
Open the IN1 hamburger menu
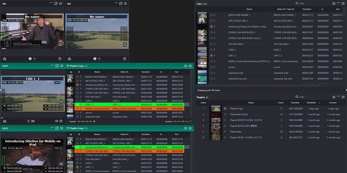point(61,3)
